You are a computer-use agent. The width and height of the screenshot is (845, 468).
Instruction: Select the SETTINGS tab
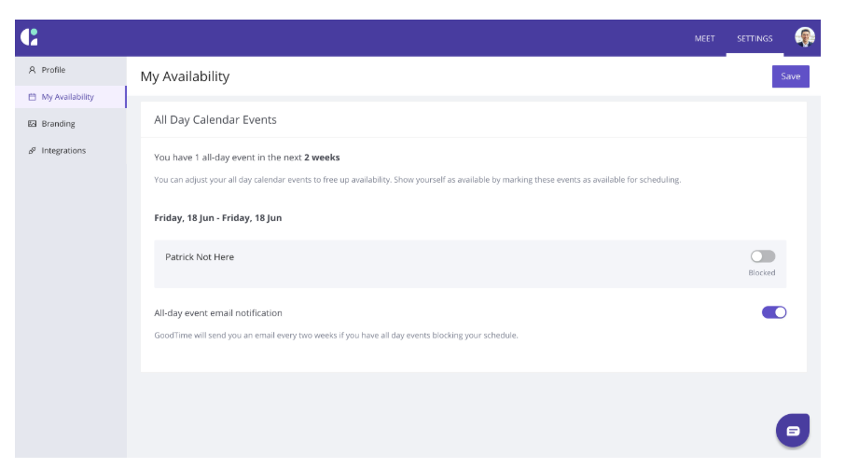pos(755,39)
